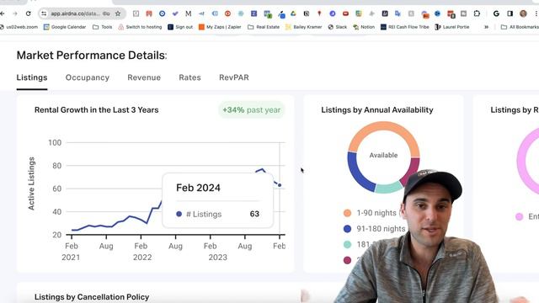Viewport: 539px width, 303px height.
Task: Open the red circular extension icon
Action: 227,13
